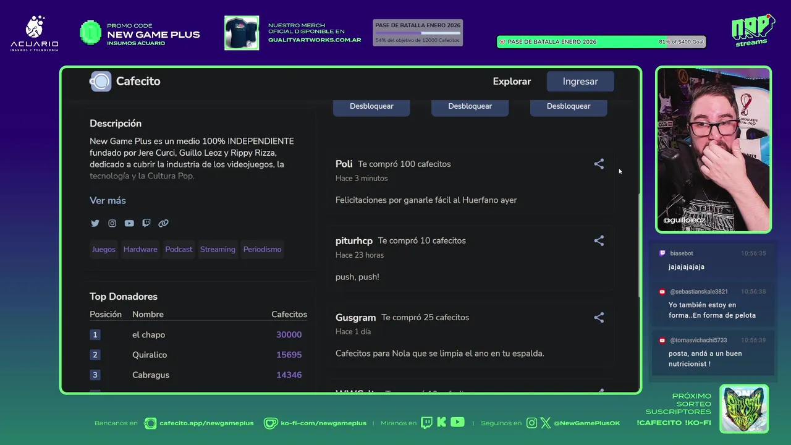
Task: Click the YouTube icon in footer bar
Action: [457, 423]
